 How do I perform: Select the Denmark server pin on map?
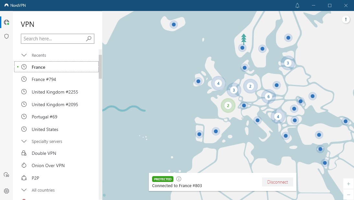tap(245, 67)
